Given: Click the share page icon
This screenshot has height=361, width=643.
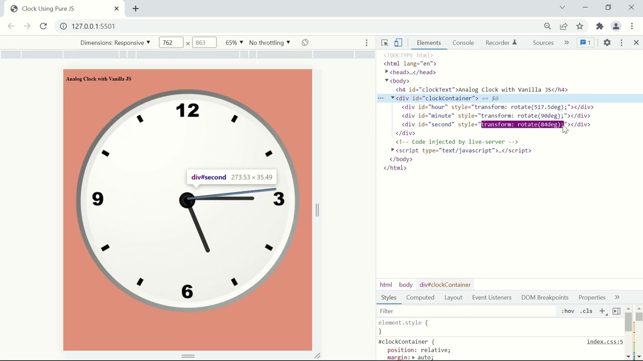Looking at the screenshot, I should pyautogui.click(x=564, y=26).
